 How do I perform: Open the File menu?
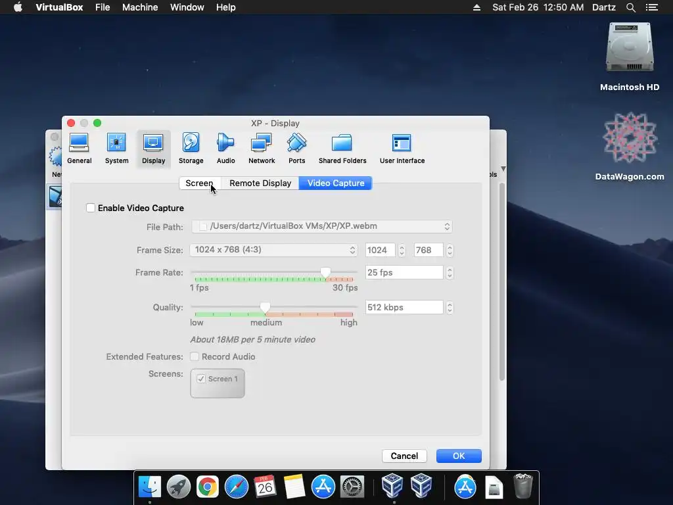[x=103, y=7]
